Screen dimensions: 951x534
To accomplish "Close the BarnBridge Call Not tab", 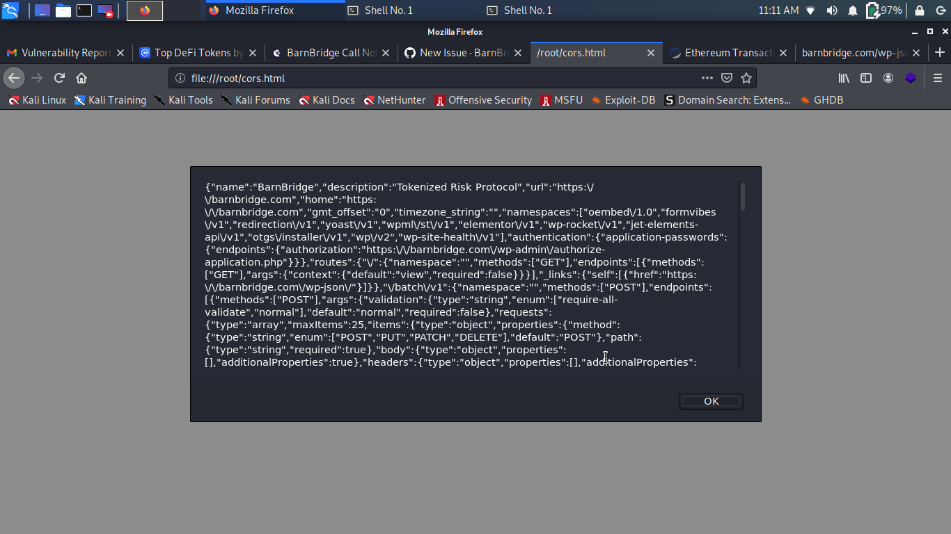I will click(x=385, y=53).
